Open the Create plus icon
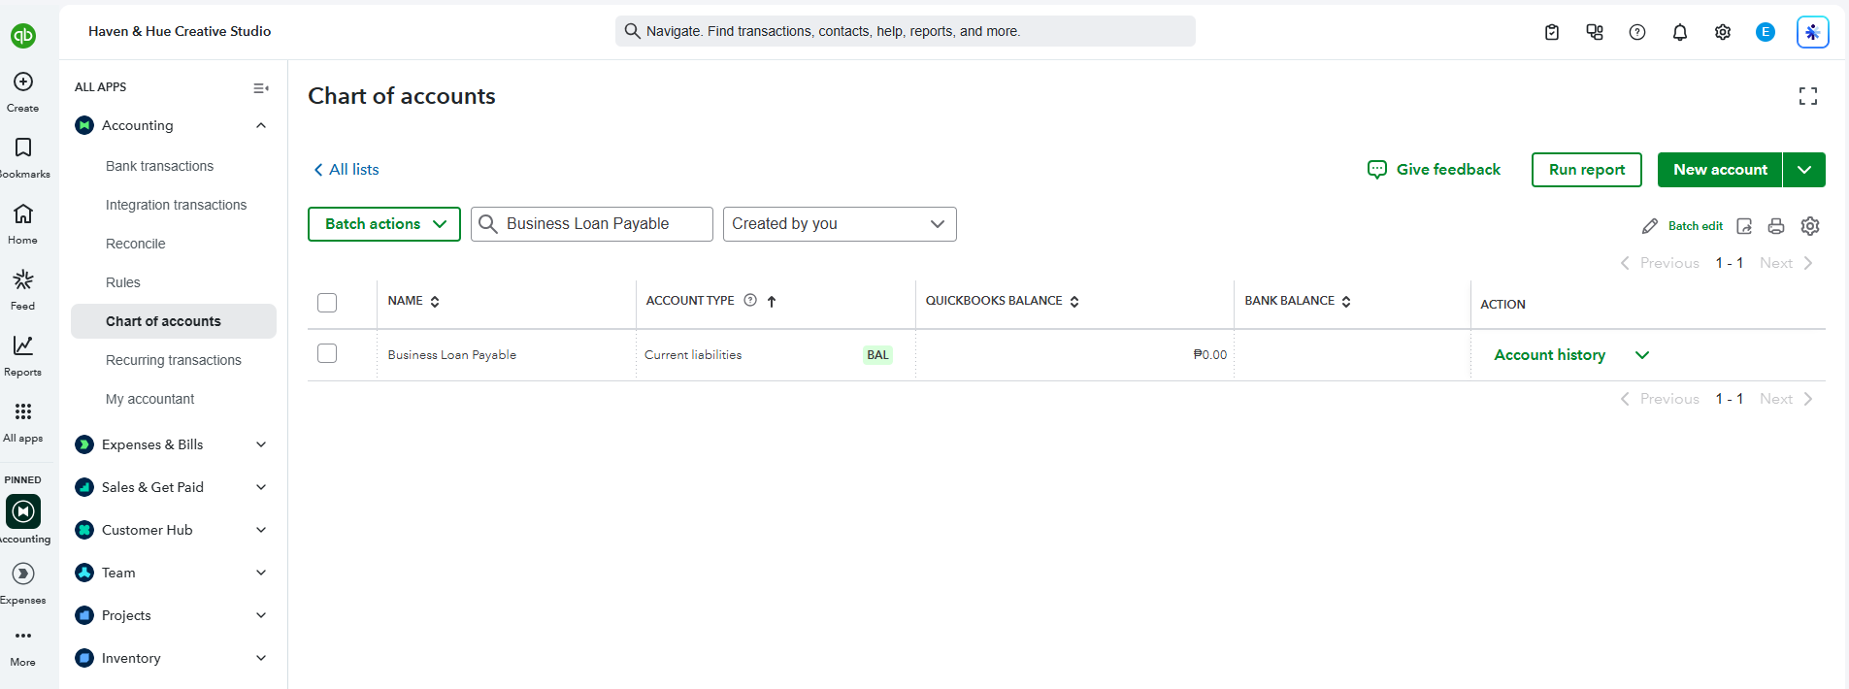1849x689 pixels. [x=23, y=82]
